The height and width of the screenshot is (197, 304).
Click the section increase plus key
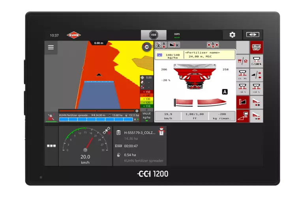click(256, 102)
